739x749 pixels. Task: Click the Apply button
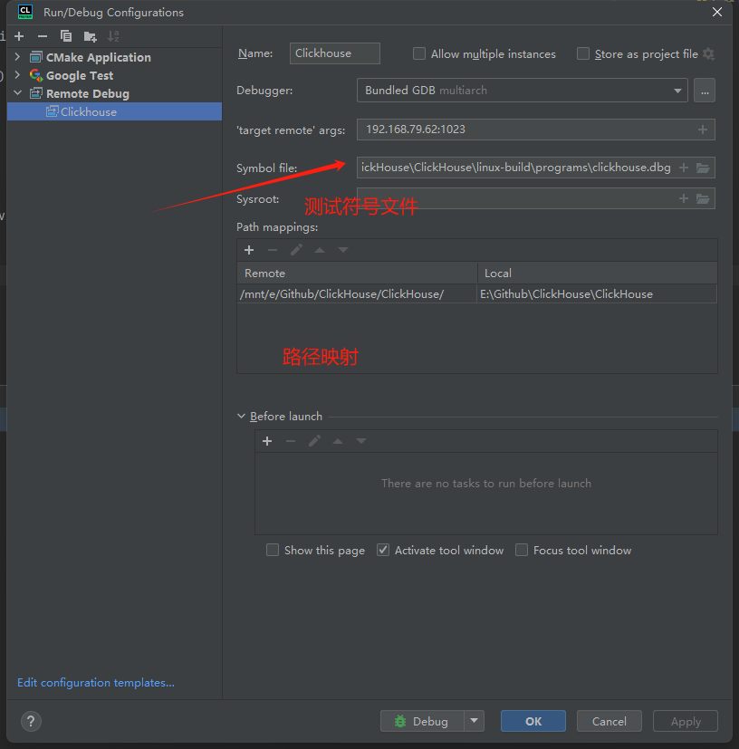pyautogui.click(x=686, y=721)
